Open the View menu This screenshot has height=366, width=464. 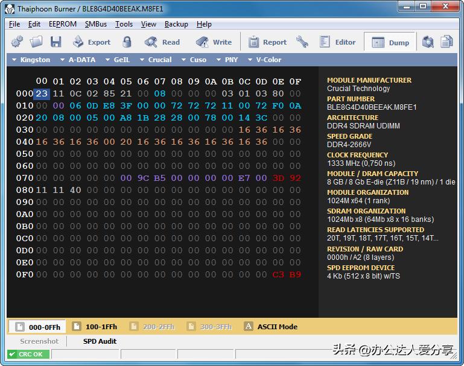148,24
